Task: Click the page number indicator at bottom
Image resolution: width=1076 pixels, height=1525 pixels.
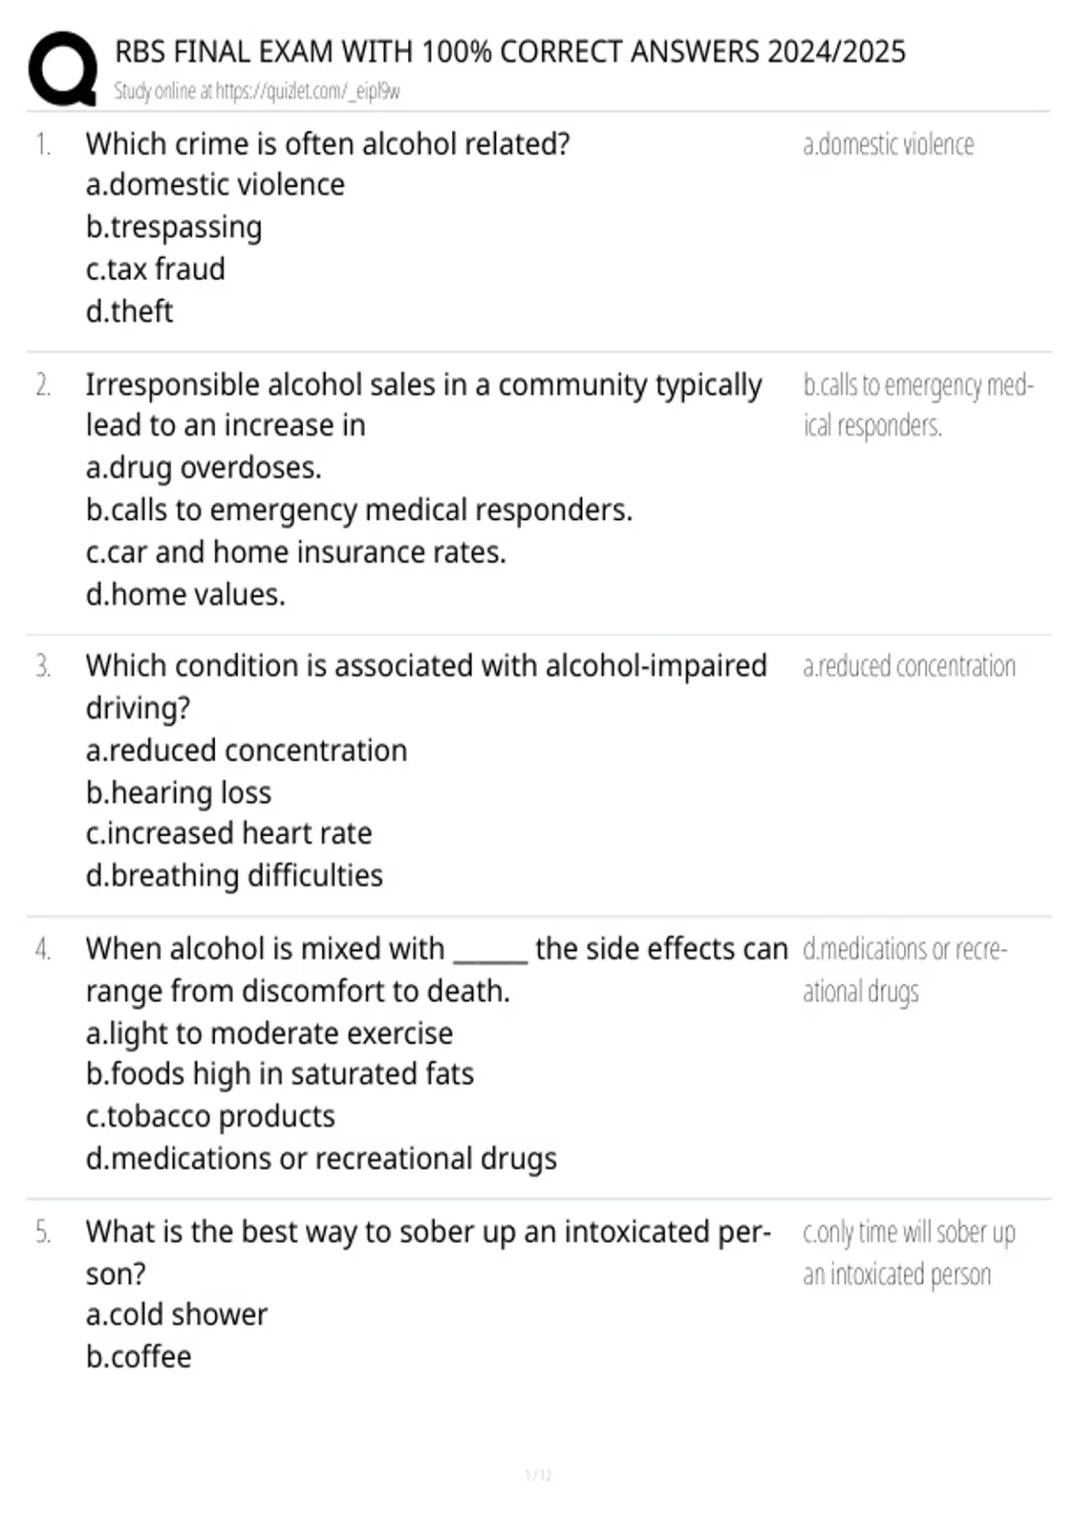Action: 538,1475
